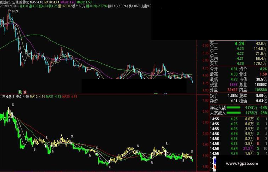
Task: Select the MA30: 4.49 indicator label
Action: click(x=69, y=96)
